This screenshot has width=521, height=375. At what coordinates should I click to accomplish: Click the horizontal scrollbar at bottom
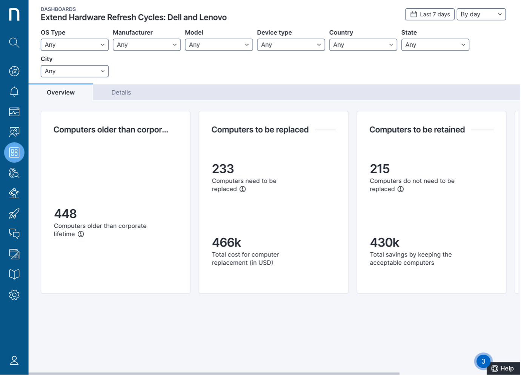point(214,373)
